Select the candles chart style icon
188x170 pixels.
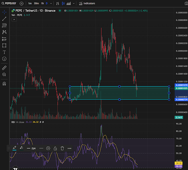63,3
